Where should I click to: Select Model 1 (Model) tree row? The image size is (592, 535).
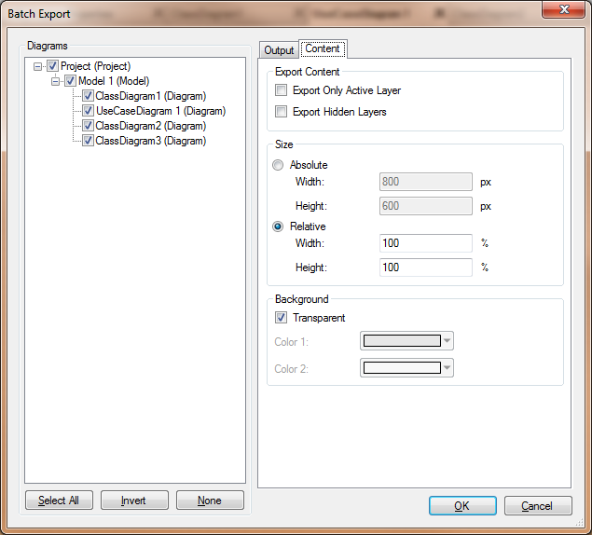tap(114, 81)
